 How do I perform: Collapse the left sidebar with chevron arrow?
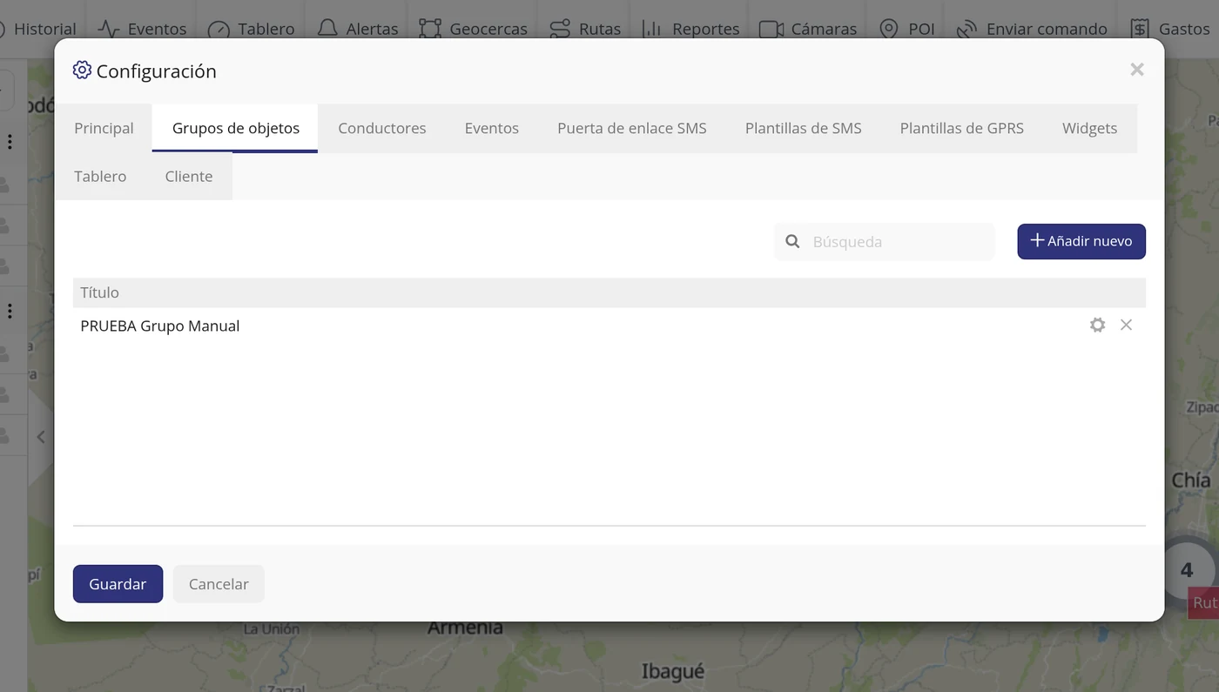(41, 437)
